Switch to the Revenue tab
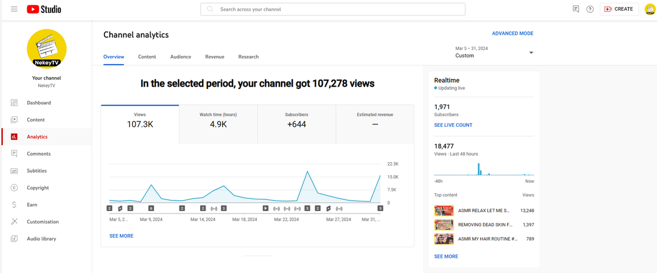 pos(214,57)
